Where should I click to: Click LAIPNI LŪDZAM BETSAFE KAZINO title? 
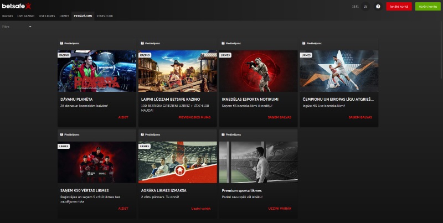tap(171, 100)
